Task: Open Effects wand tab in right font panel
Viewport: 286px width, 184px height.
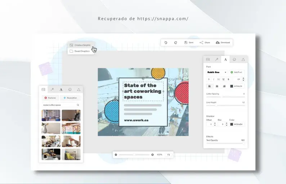Action: (x=216, y=59)
